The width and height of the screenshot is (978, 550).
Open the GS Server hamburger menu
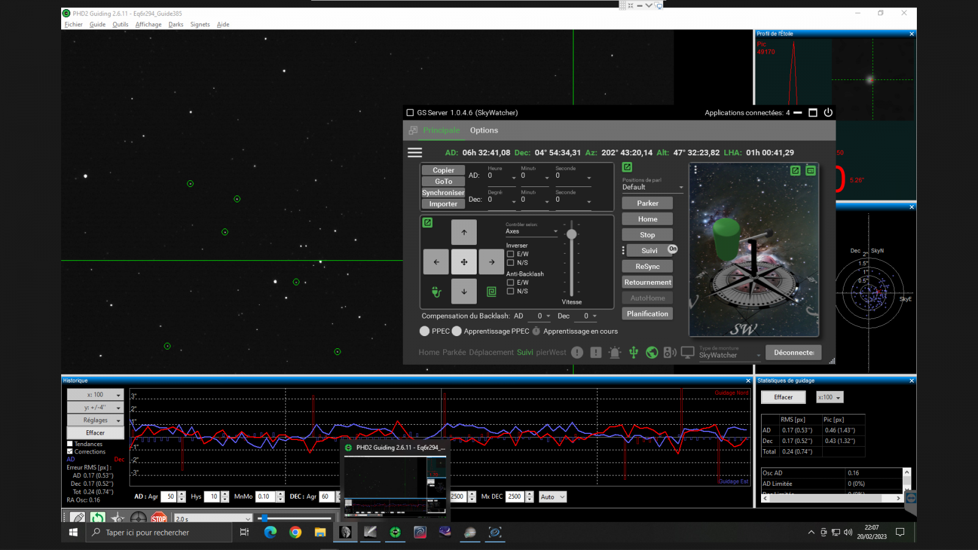tap(415, 153)
